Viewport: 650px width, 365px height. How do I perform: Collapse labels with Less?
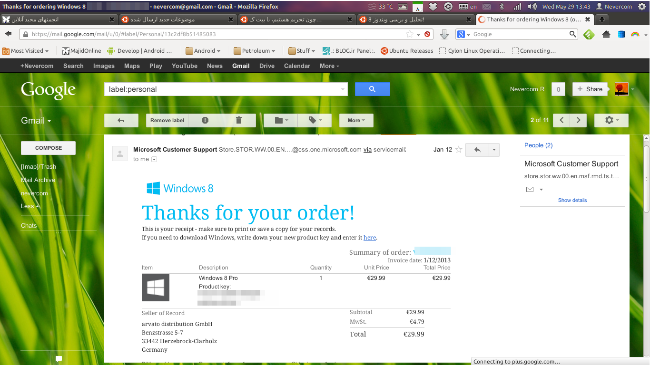[x=30, y=206]
